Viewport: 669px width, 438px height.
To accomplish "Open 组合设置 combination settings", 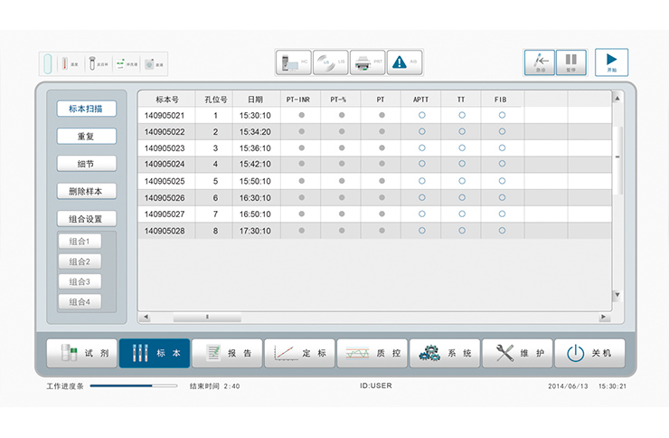I will (87, 219).
